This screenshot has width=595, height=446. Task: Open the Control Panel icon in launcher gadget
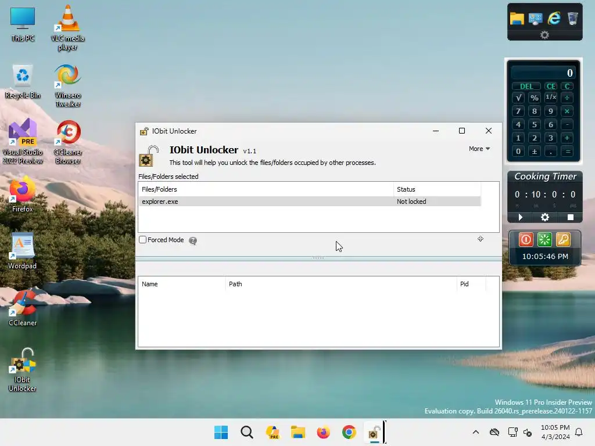click(x=535, y=18)
